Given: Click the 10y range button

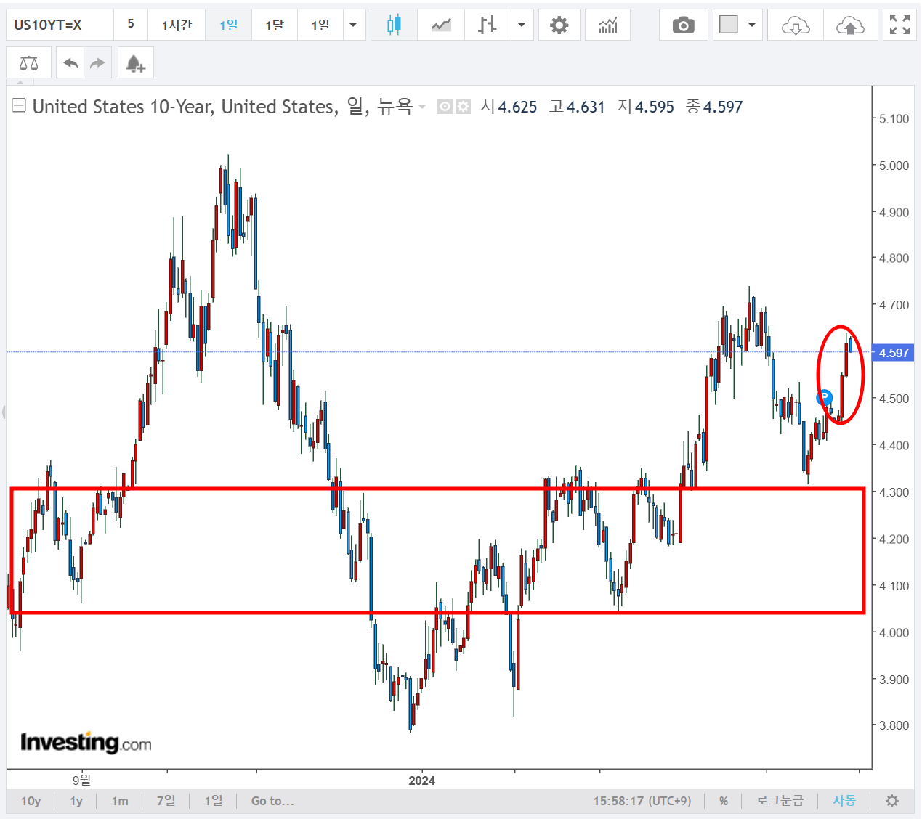Looking at the screenshot, I should coord(31,801).
